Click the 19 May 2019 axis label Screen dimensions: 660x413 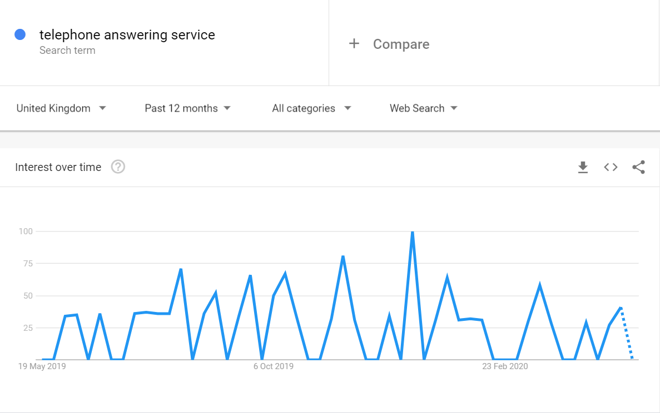point(42,366)
